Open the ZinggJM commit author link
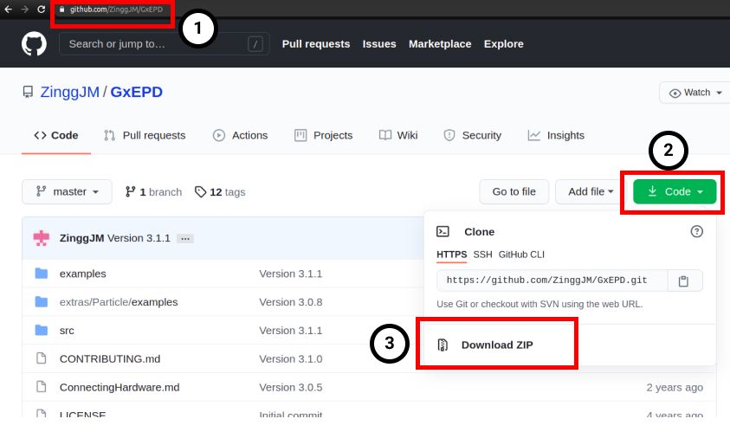The image size is (730, 432). pos(81,238)
